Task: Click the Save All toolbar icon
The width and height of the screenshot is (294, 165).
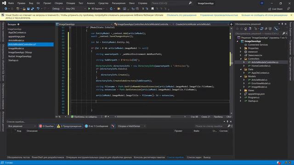Action: (33, 9)
